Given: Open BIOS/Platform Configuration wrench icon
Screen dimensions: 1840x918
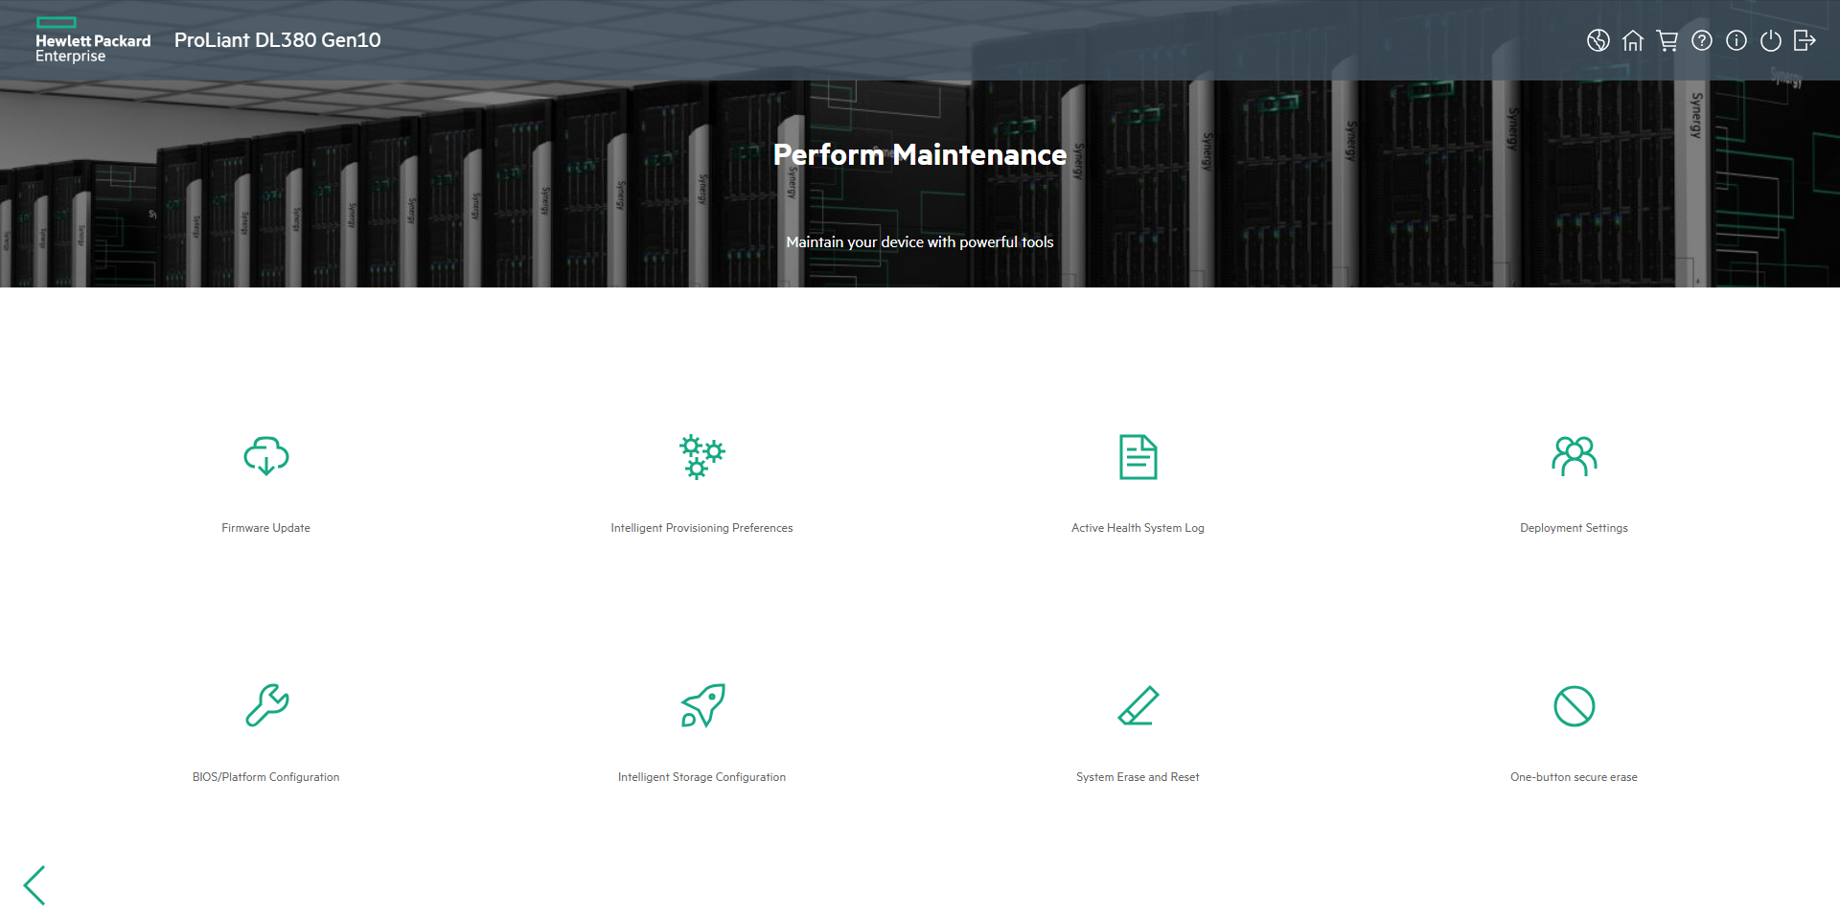Looking at the screenshot, I should point(265,705).
